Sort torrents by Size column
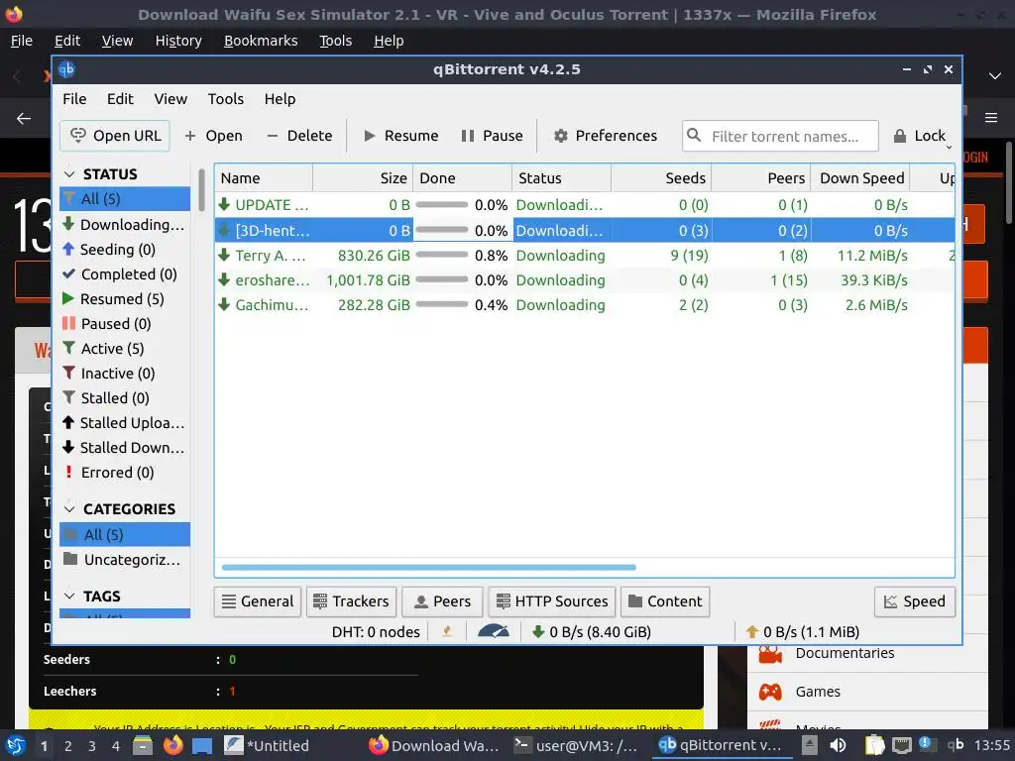The width and height of the screenshot is (1015, 761). (363, 178)
